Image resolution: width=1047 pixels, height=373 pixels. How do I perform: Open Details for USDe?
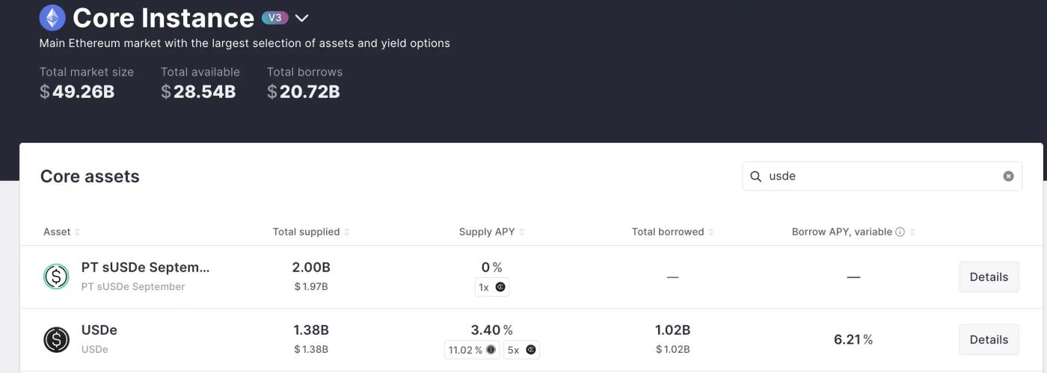tap(989, 339)
